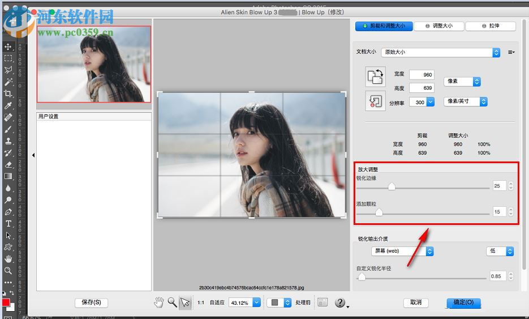The height and width of the screenshot is (319, 529).
Task: Click Blow Up arrow pointer tool
Action: tap(185, 303)
